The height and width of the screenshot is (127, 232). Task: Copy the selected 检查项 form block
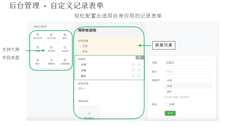[x=137, y=58]
